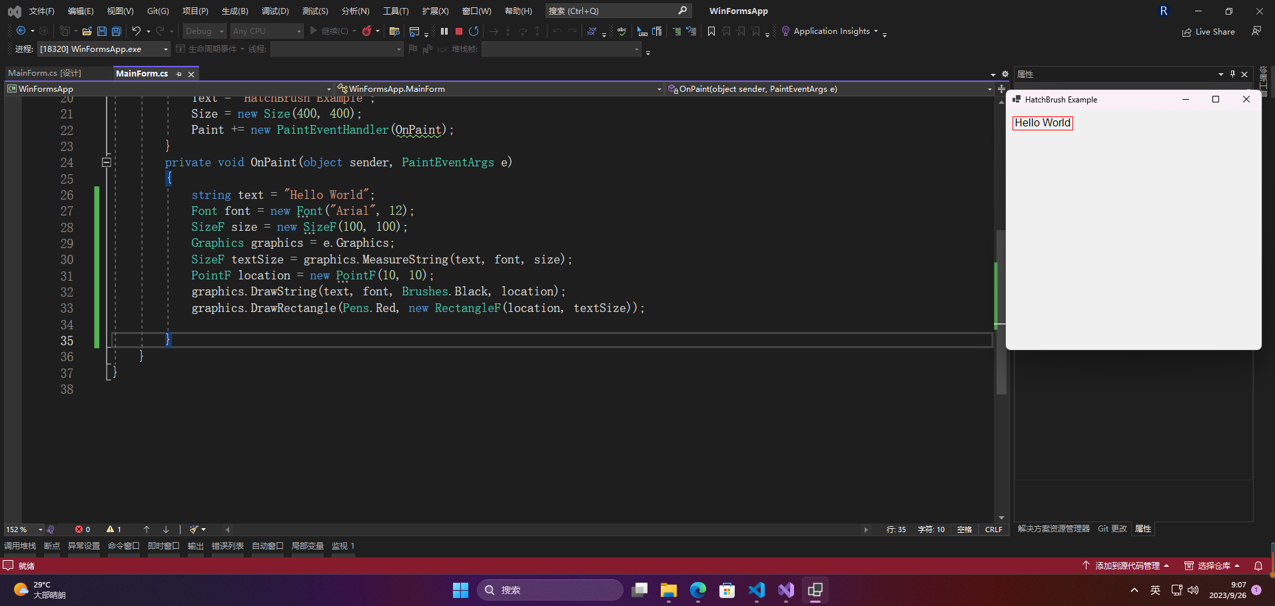Expand the Application Insights dropdown arrow

point(876,31)
